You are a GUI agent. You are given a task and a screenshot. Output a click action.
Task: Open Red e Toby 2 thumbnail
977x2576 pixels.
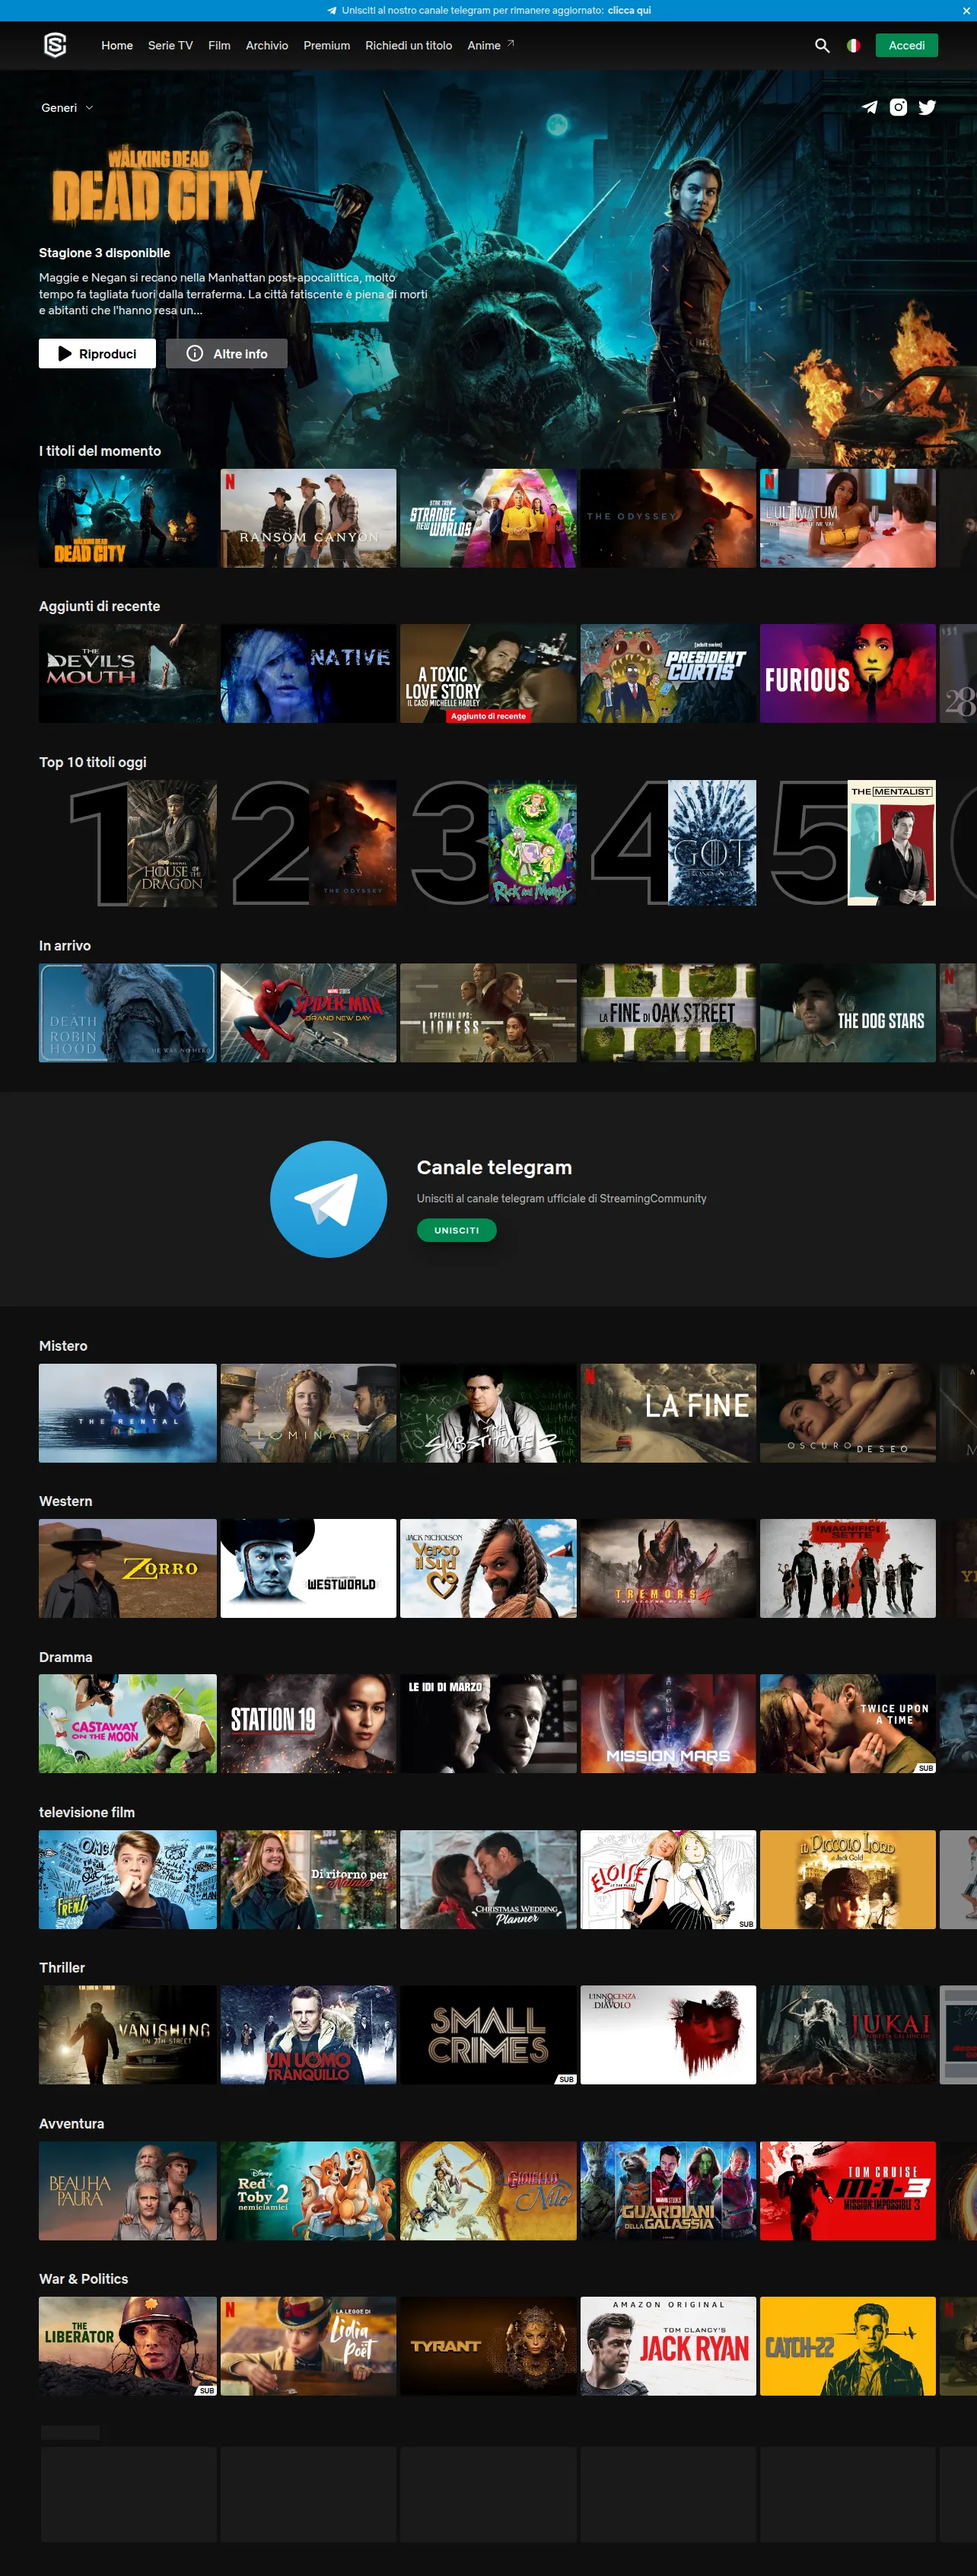pyautogui.click(x=308, y=2190)
